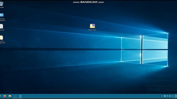Open the volume control tray icon
Image resolution: width=177 pixels, height=99 pixels.
point(172,96)
